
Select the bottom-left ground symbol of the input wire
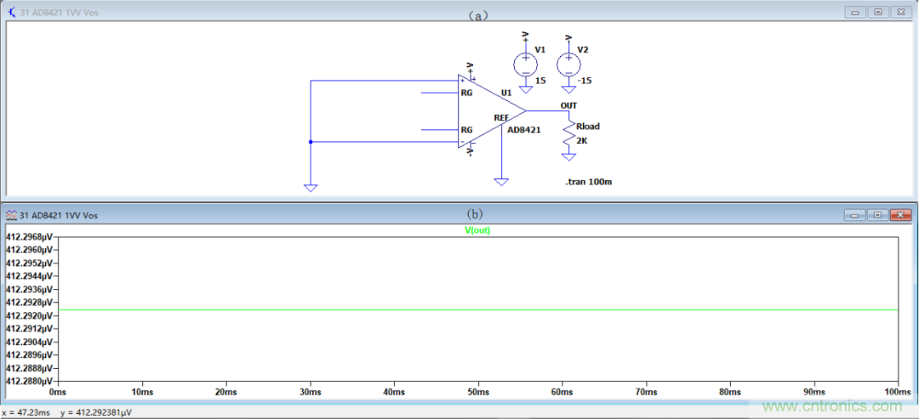(311, 187)
